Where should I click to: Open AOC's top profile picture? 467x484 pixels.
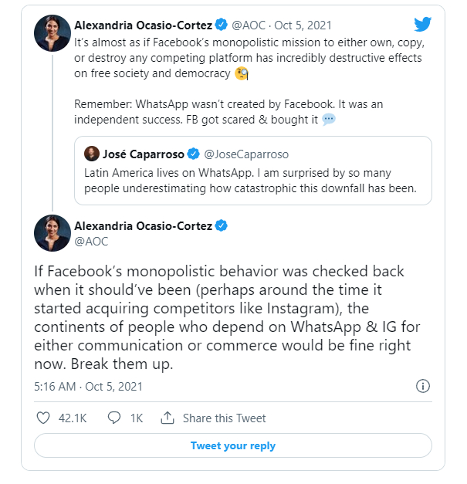pyautogui.click(x=53, y=32)
